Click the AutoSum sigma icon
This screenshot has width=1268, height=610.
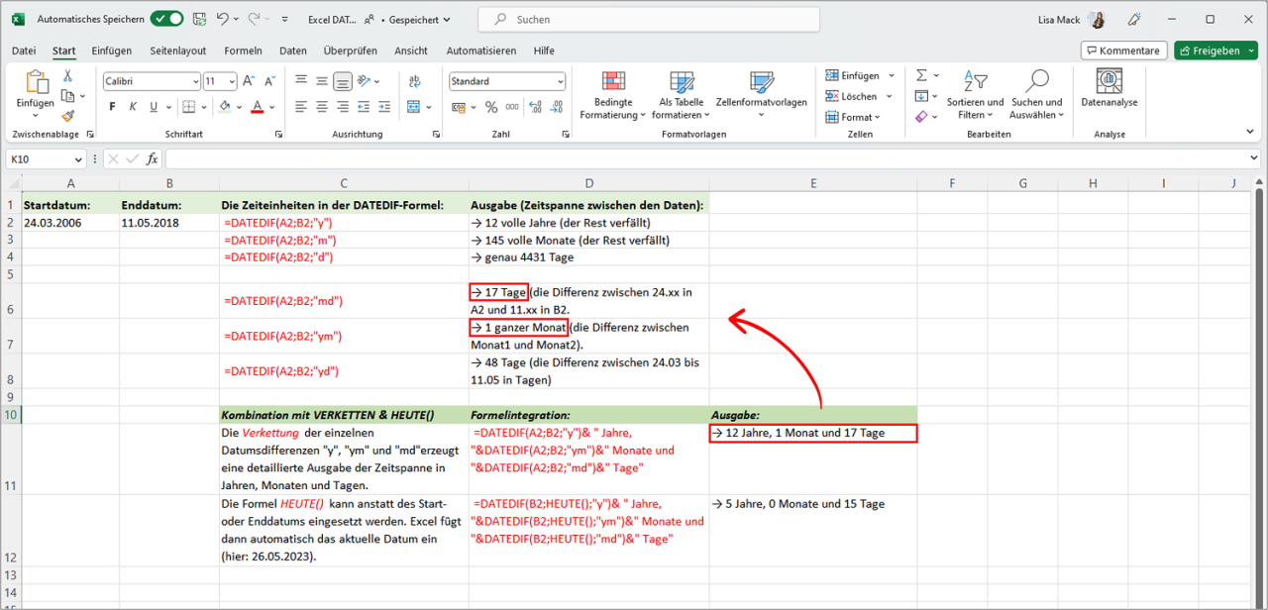[921, 75]
